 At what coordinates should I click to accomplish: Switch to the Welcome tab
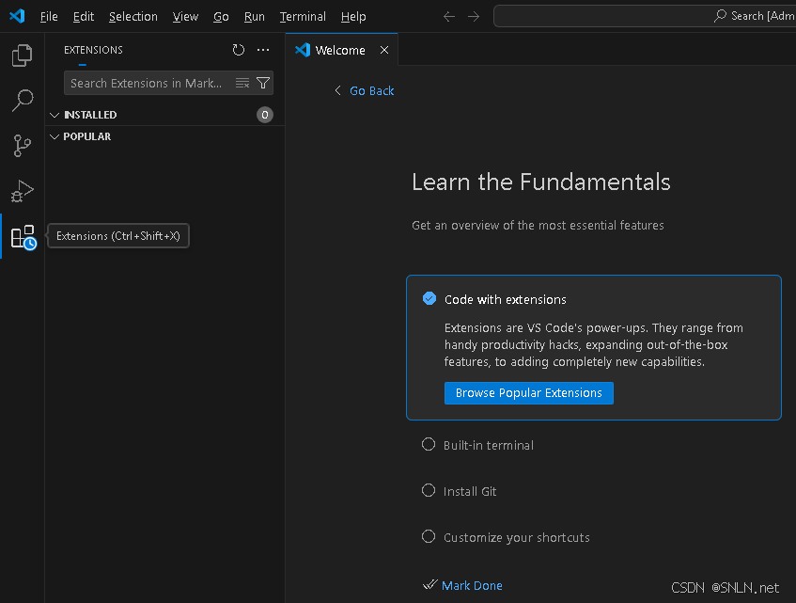coord(339,50)
